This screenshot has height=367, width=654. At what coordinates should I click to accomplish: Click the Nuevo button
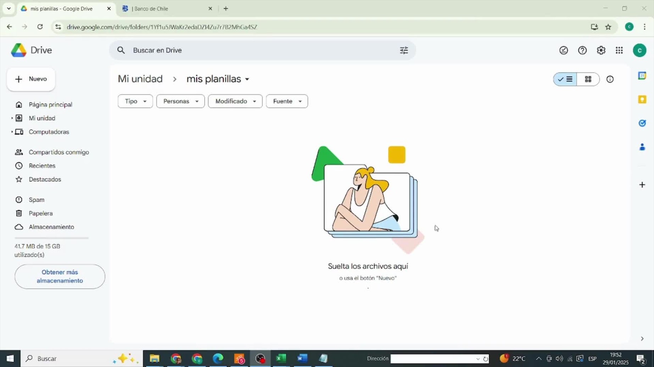(31, 79)
